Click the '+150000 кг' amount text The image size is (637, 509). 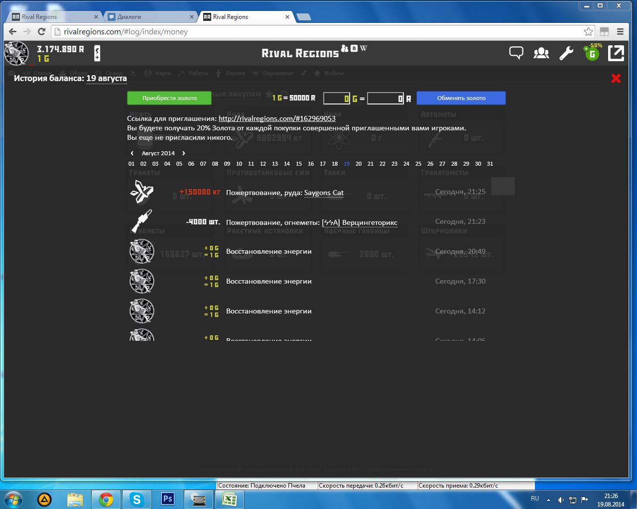[200, 192]
